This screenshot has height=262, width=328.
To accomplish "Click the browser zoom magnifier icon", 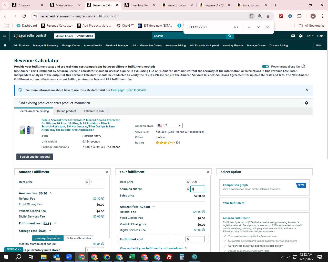I will pos(260,16).
